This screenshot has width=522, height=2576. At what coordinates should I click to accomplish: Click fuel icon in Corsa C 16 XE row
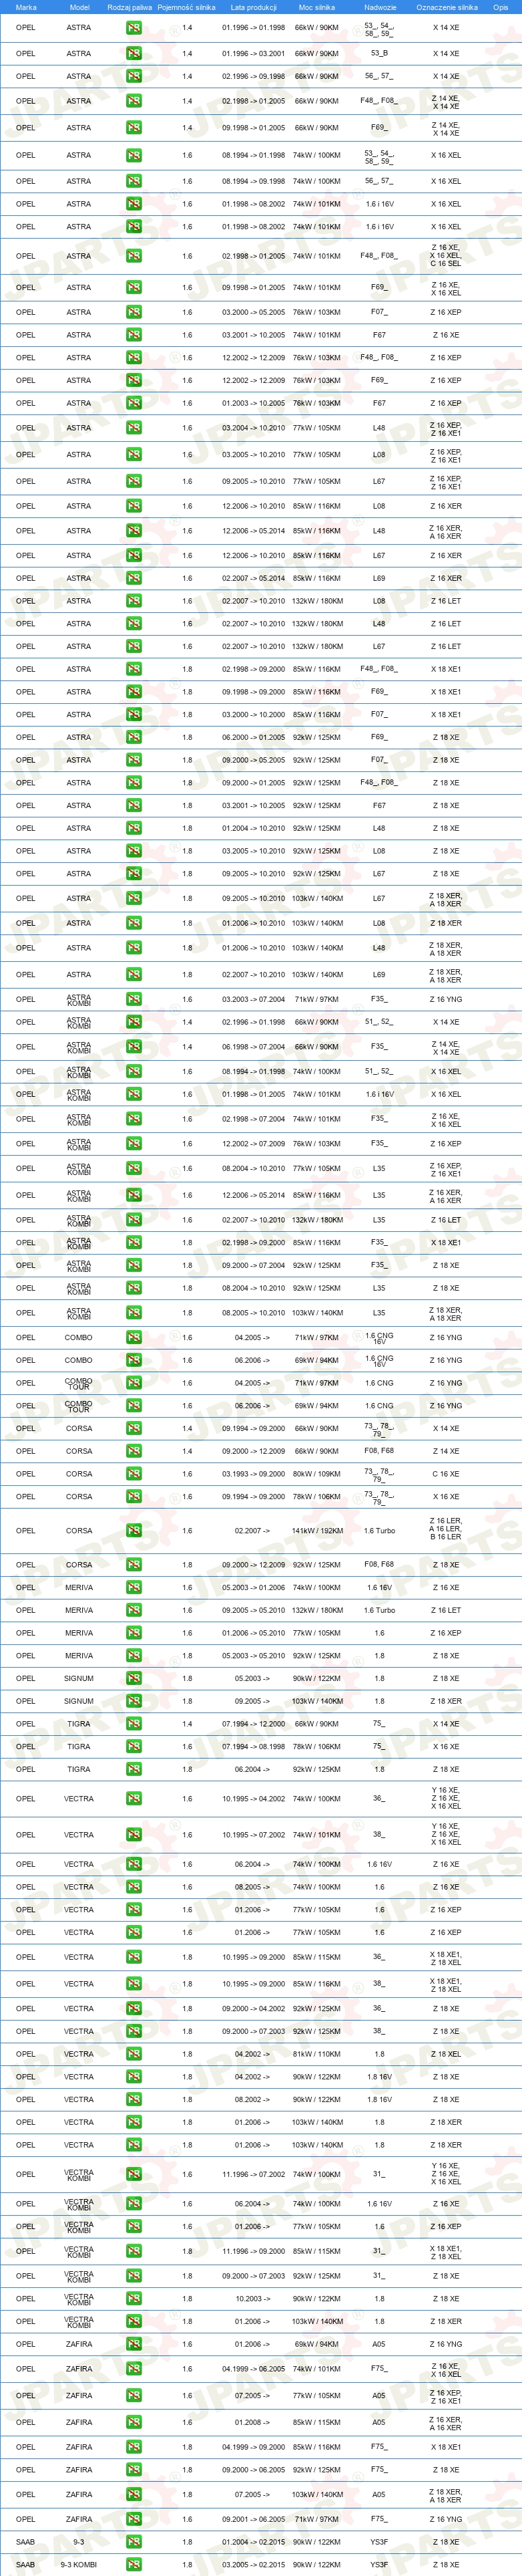[134, 1474]
